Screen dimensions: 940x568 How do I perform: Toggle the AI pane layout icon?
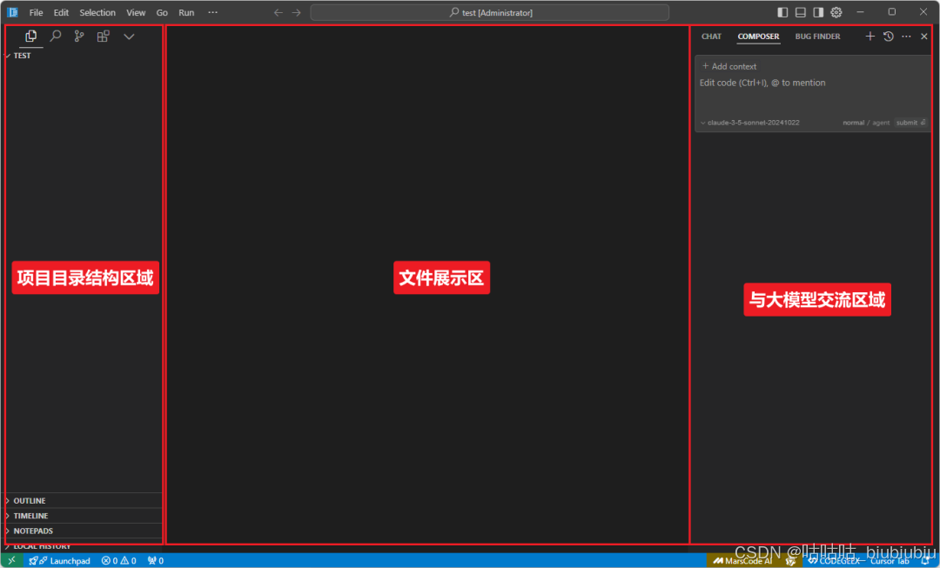[818, 12]
